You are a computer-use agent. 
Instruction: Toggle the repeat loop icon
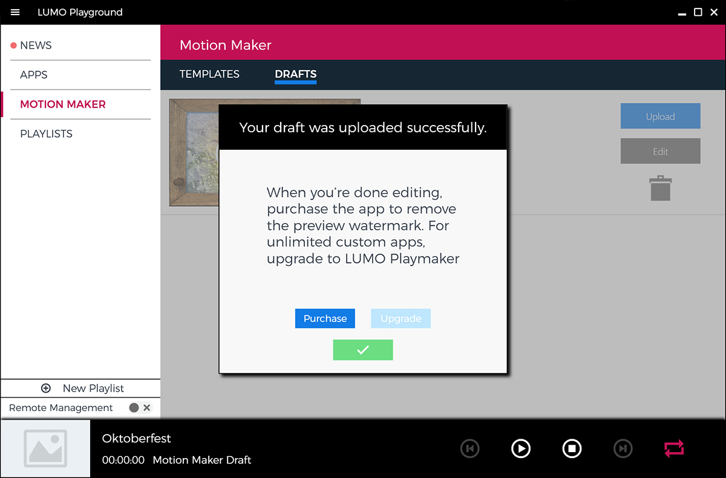click(673, 448)
